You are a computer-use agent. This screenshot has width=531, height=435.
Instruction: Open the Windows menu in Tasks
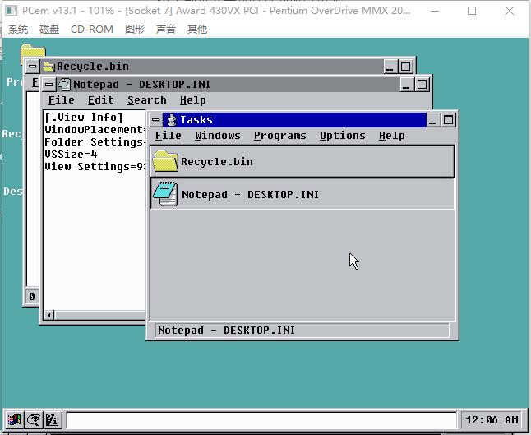[x=217, y=136]
